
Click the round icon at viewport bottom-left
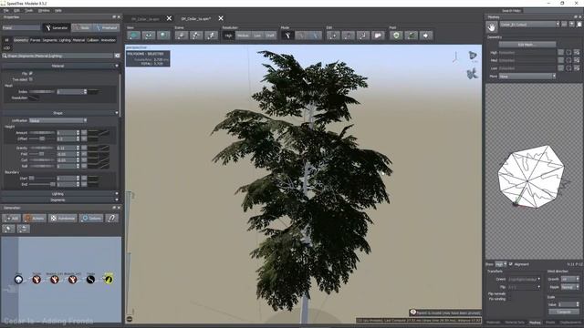tap(130, 319)
